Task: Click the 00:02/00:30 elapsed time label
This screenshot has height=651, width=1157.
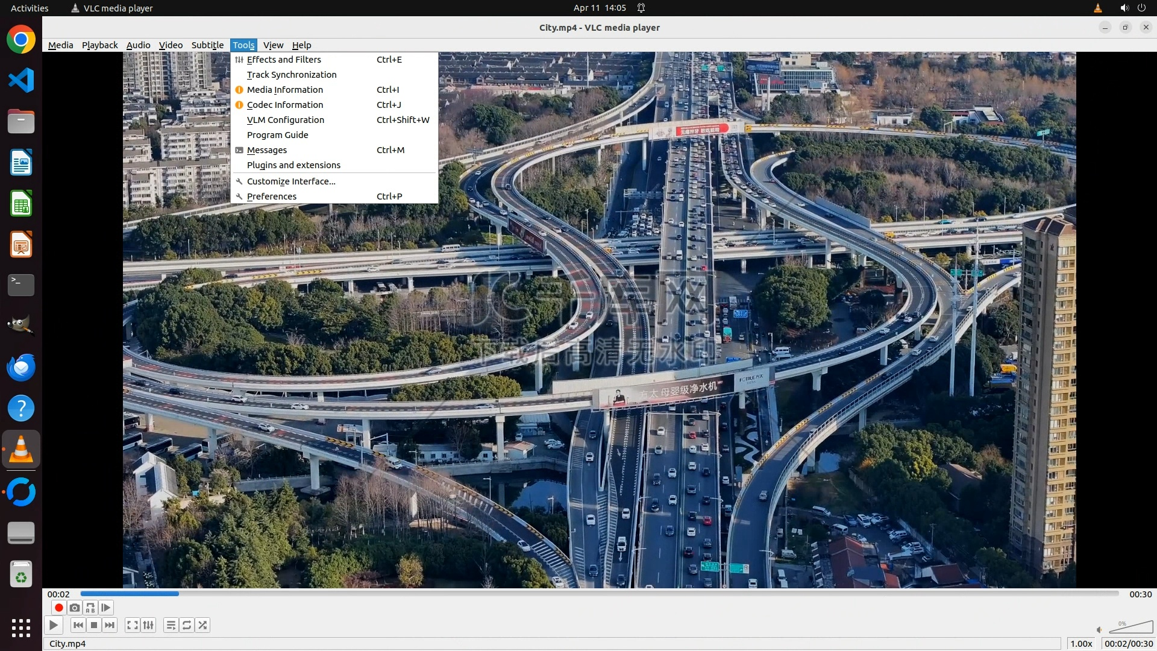Action: [1128, 644]
